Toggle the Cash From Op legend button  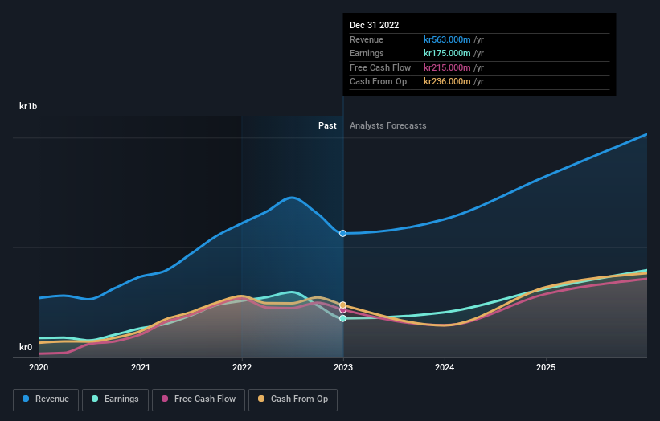[293, 399]
